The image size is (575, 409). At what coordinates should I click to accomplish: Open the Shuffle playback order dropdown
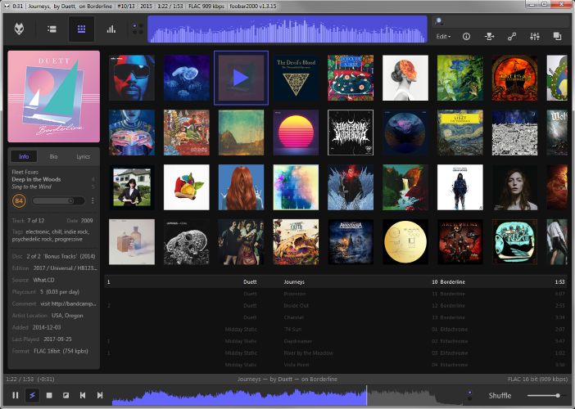tap(500, 396)
